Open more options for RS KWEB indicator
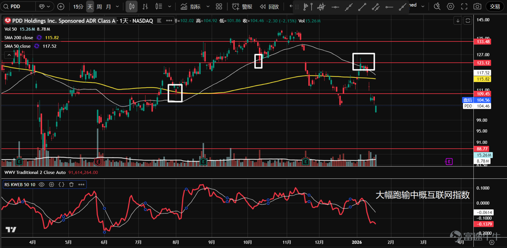Viewport: 507px width, 248px height. [81, 184]
